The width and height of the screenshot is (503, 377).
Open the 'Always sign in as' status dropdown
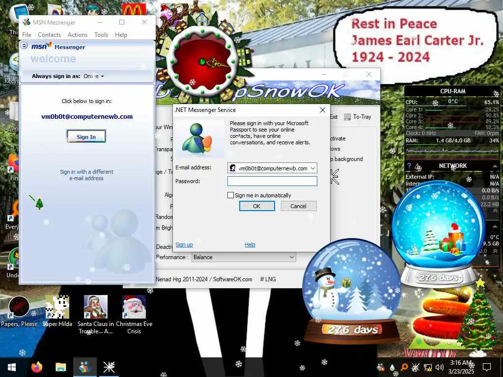pyautogui.click(x=94, y=76)
